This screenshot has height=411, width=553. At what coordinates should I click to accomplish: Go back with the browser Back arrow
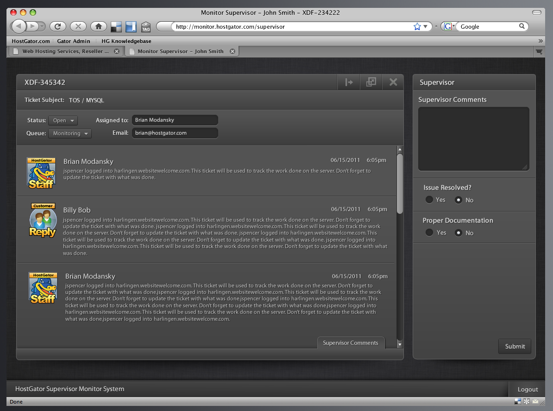click(19, 26)
